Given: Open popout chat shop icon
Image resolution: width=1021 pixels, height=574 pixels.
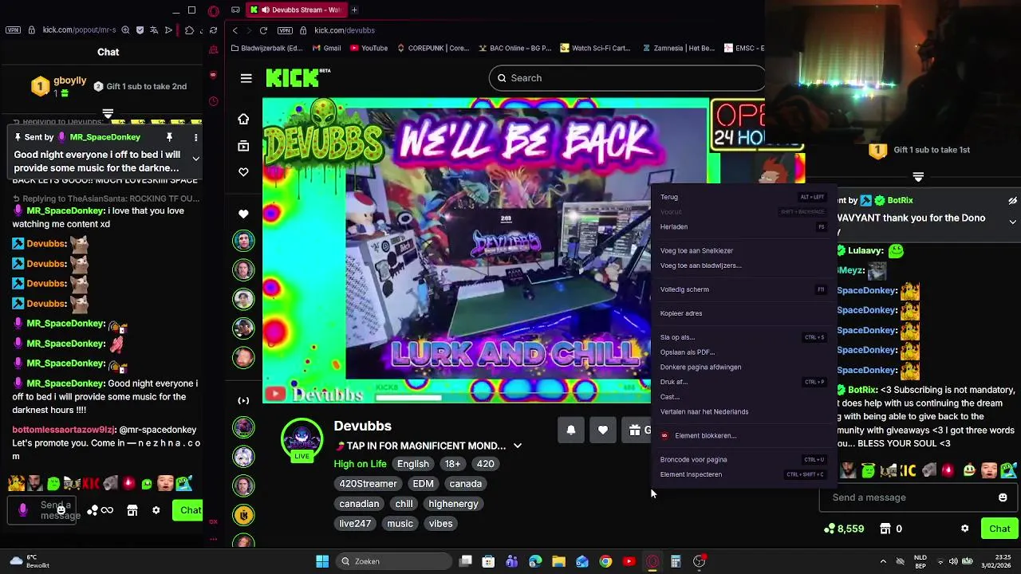Looking at the screenshot, I should [132, 510].
